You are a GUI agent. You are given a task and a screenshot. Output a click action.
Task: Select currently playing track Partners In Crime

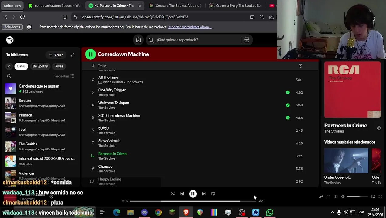tap(200, 156)
